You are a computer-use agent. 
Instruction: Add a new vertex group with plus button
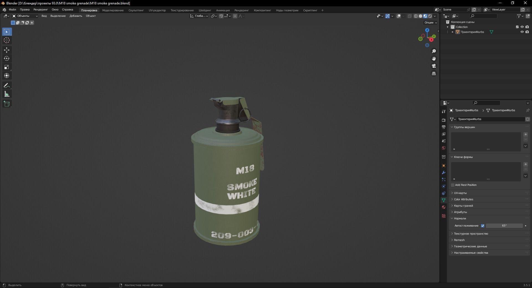click(x=526, y=134)
